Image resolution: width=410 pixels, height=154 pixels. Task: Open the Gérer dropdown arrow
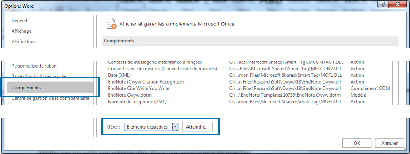[176, 127]
